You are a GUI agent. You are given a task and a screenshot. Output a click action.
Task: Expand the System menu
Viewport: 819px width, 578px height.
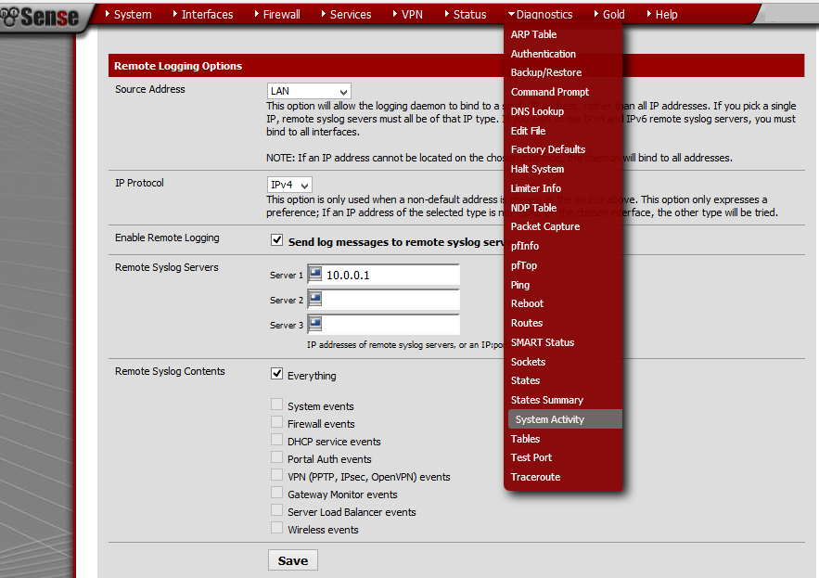pyautogui.click(x=129, y=15)
